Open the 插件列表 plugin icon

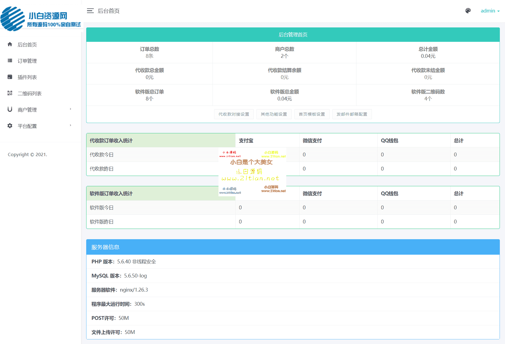tap(10, 77)
